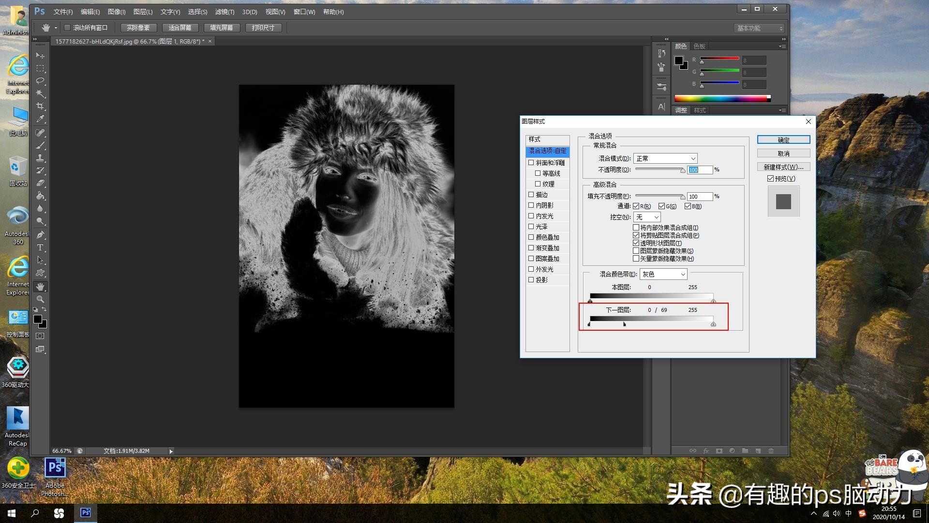Click the 确定 OK button
The height and width of the screenshot is (523, 929).
[x=783, y=140]
